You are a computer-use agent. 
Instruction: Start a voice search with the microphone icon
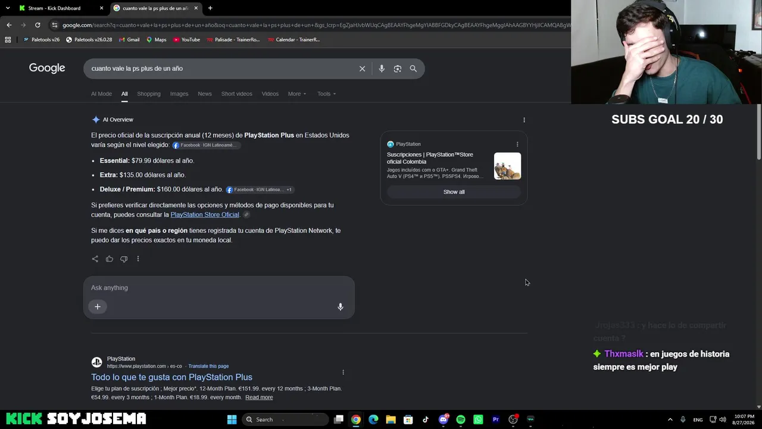382,69
